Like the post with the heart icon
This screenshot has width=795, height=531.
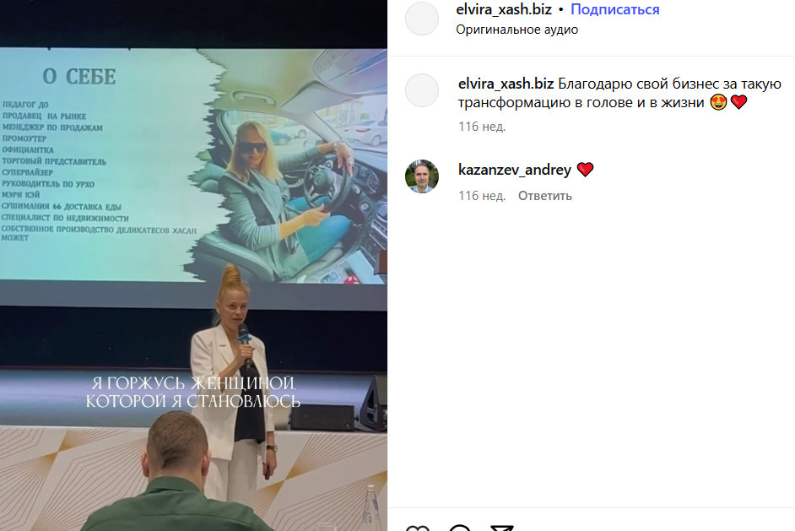pyautogui.click(x=418, y=528)
